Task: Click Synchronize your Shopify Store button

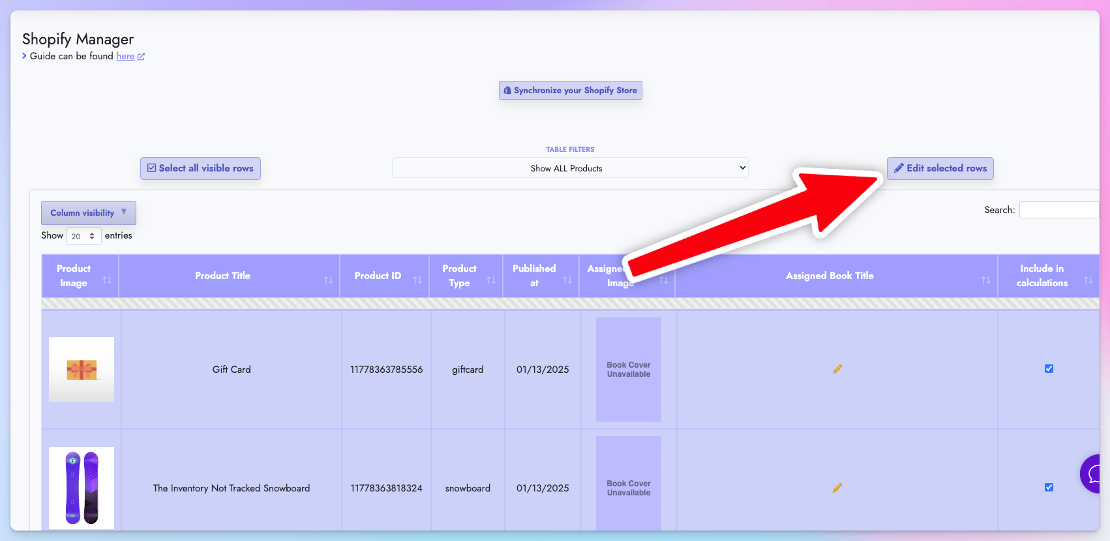Action: click(570, 91)
